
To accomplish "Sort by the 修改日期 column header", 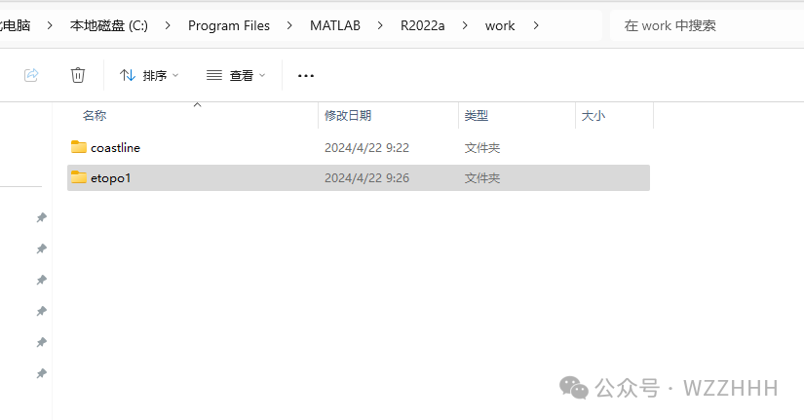I will (x=348, y=115).
